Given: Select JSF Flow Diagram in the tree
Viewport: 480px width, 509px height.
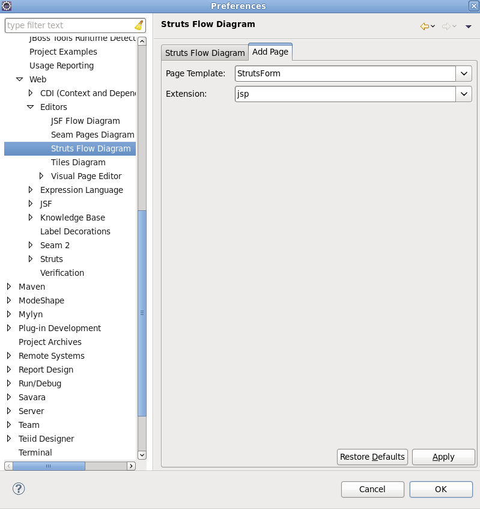Looking at the screenshot, I should (84, 121).
